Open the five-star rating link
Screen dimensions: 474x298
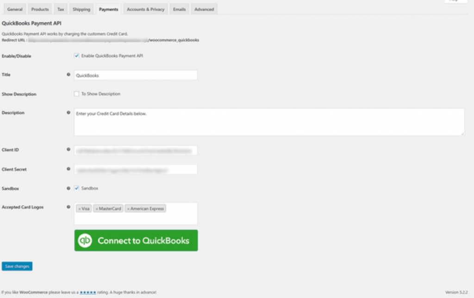click(88, 292)
